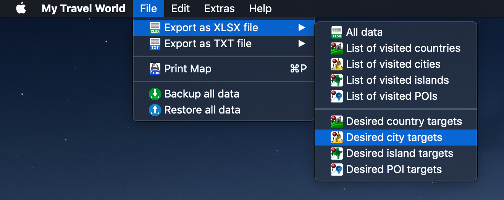504x200 pixels.
Task: Click the icon beside List of visited islands
Action: pyautogui.click(x=337, y=80)
